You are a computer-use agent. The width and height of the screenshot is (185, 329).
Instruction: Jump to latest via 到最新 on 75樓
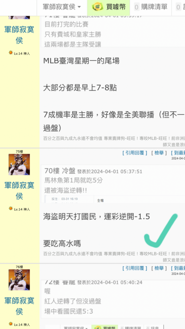tap(178, 153)
